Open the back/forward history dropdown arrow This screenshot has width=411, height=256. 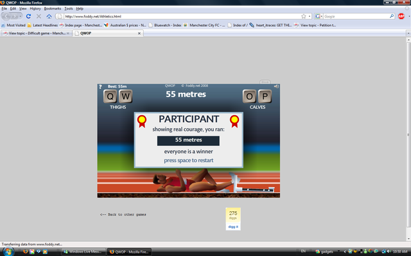click(x=20, y=17)
